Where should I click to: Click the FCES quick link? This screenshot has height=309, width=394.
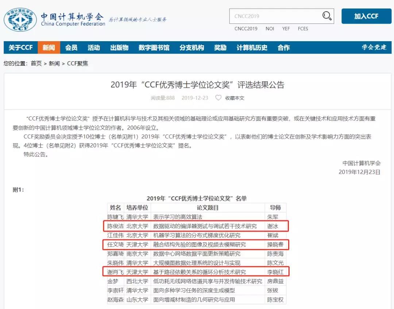pos(303,28)
